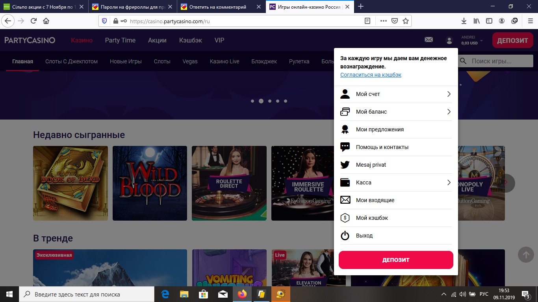Save page to Pocket icon

[x=394, y=21]
